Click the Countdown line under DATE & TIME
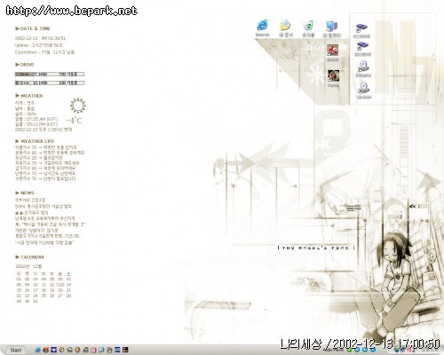The image size is (444, 355). click(x=44, y=52)
